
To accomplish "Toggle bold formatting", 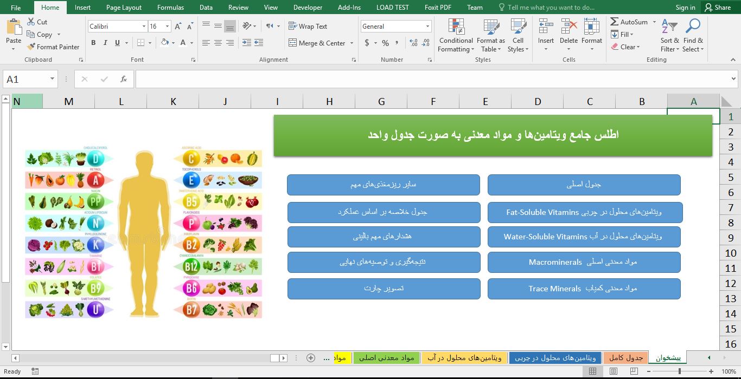I will click(93, 42).
